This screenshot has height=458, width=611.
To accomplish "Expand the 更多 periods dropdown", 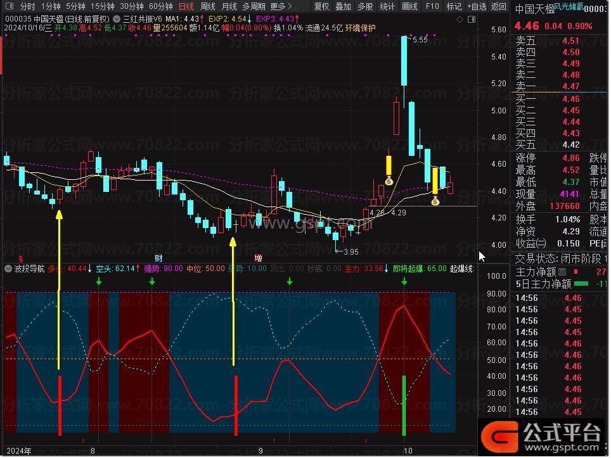I will coord(281,6).
